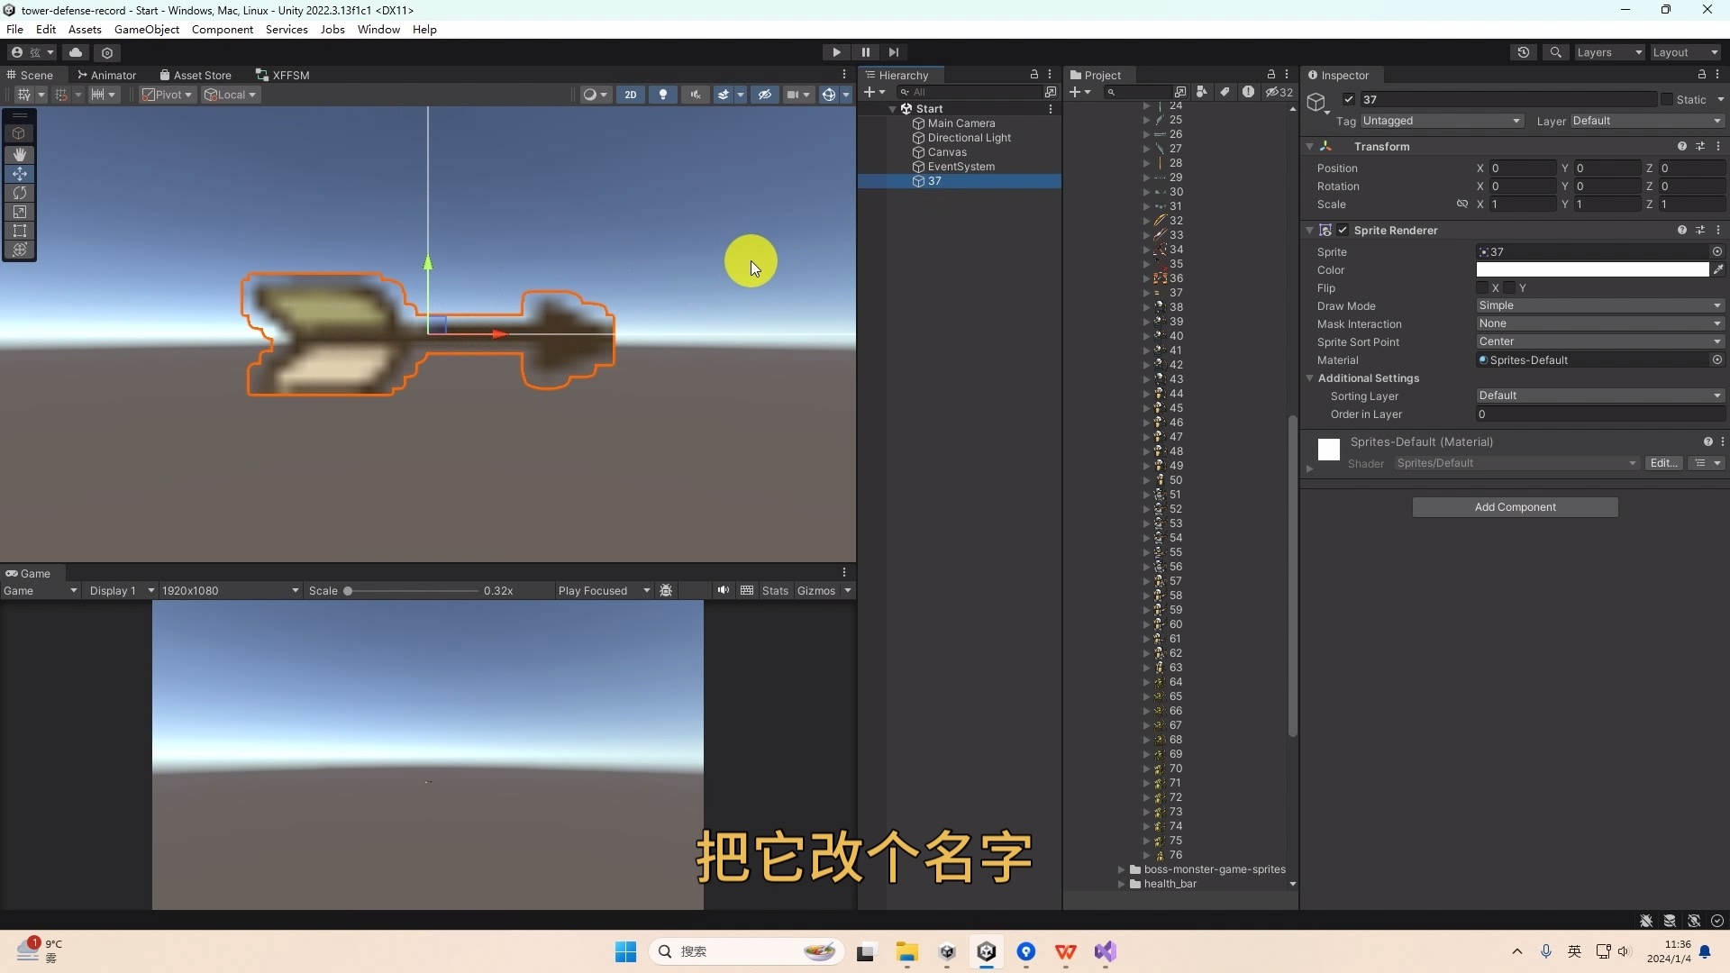Select the Rect tool
Screen dimensions: 1730x973
tap(19, 231)
